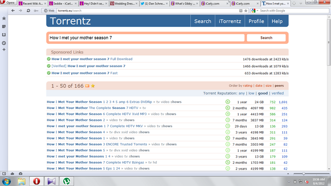
Task: Open Season 6 Complete HDTV Xvid MP3 torrent
Action: (x=97, y=114)
